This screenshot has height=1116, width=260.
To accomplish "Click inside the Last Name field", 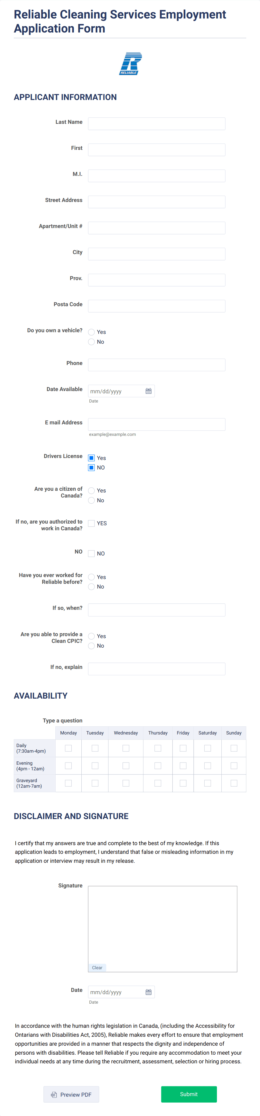I will [x=156, y=124].
